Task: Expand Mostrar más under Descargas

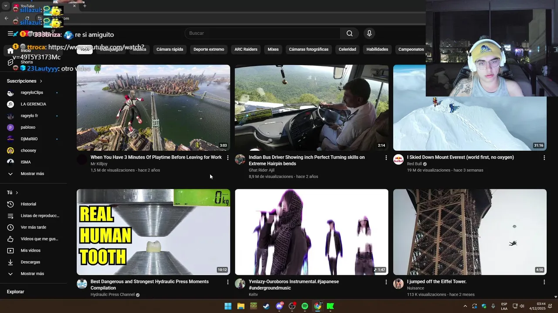Action: coord(32,274)
